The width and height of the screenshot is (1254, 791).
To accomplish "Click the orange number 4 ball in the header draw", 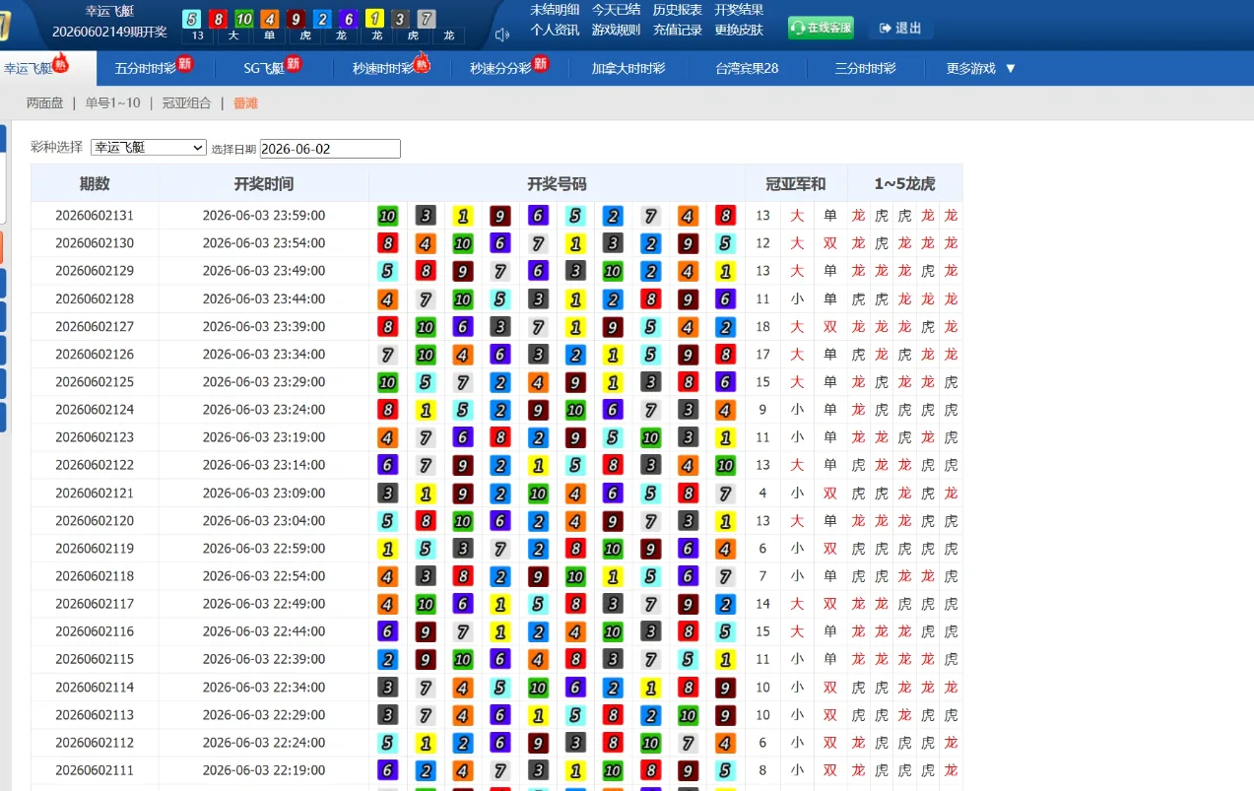I will [269, 18].
